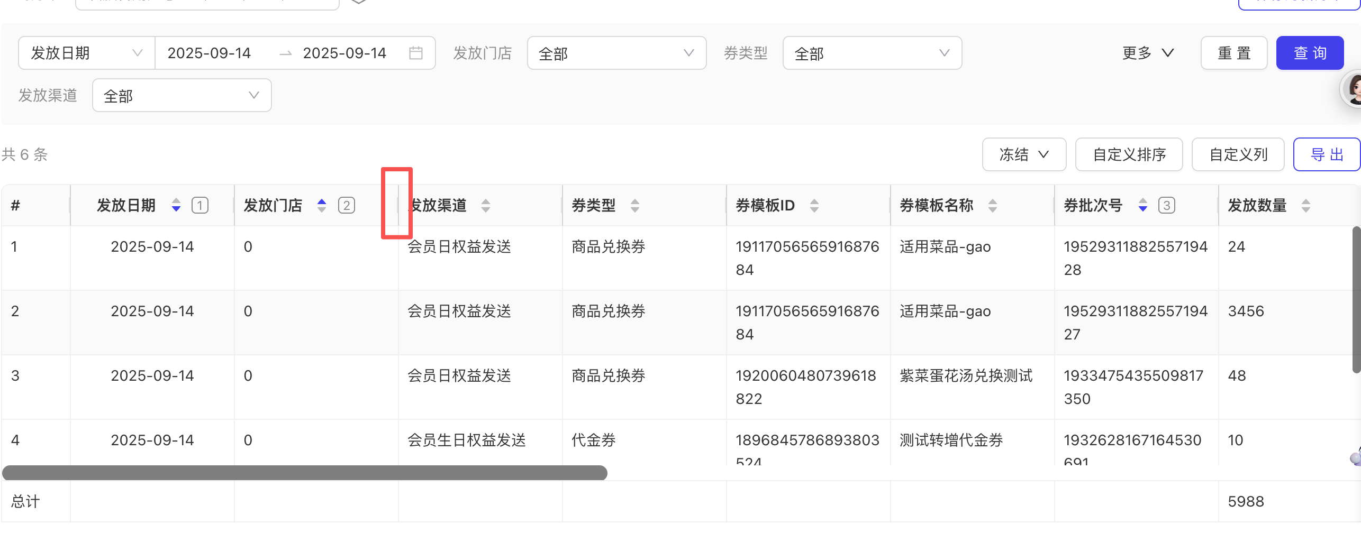Sort table by 券类型 column
1361x533 pixels.
[x=634, y=205]
